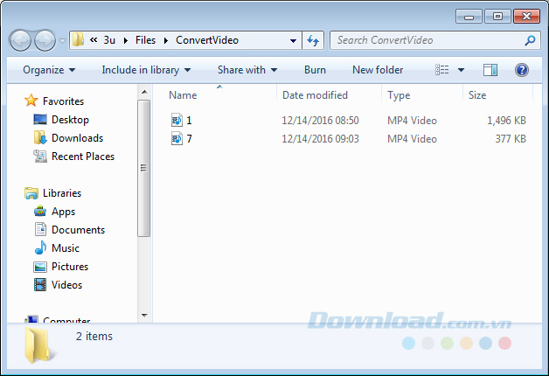Click navigation pane scroll up arrow

(144, 92)
